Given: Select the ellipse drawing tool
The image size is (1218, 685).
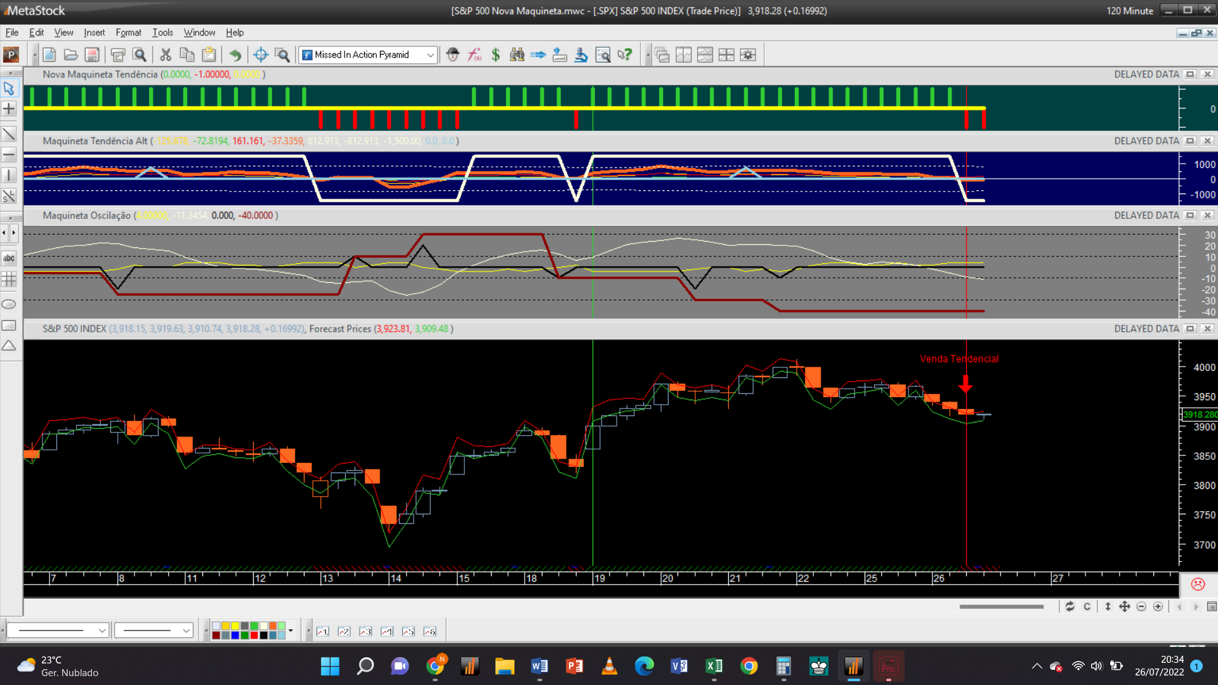Looking at the screenshot, I should 9,304.
